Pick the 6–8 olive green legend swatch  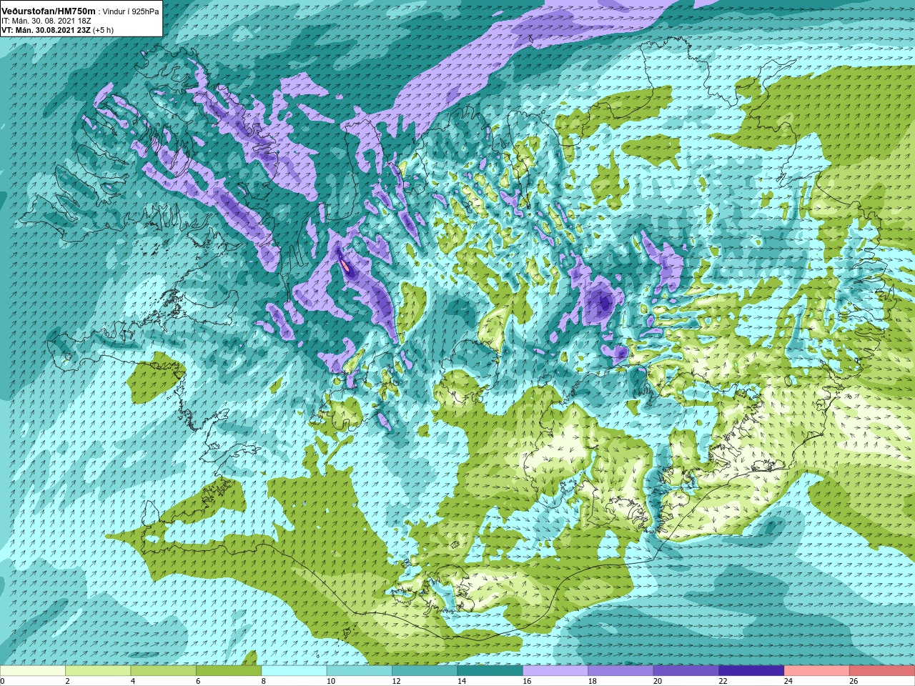point(229,671)
